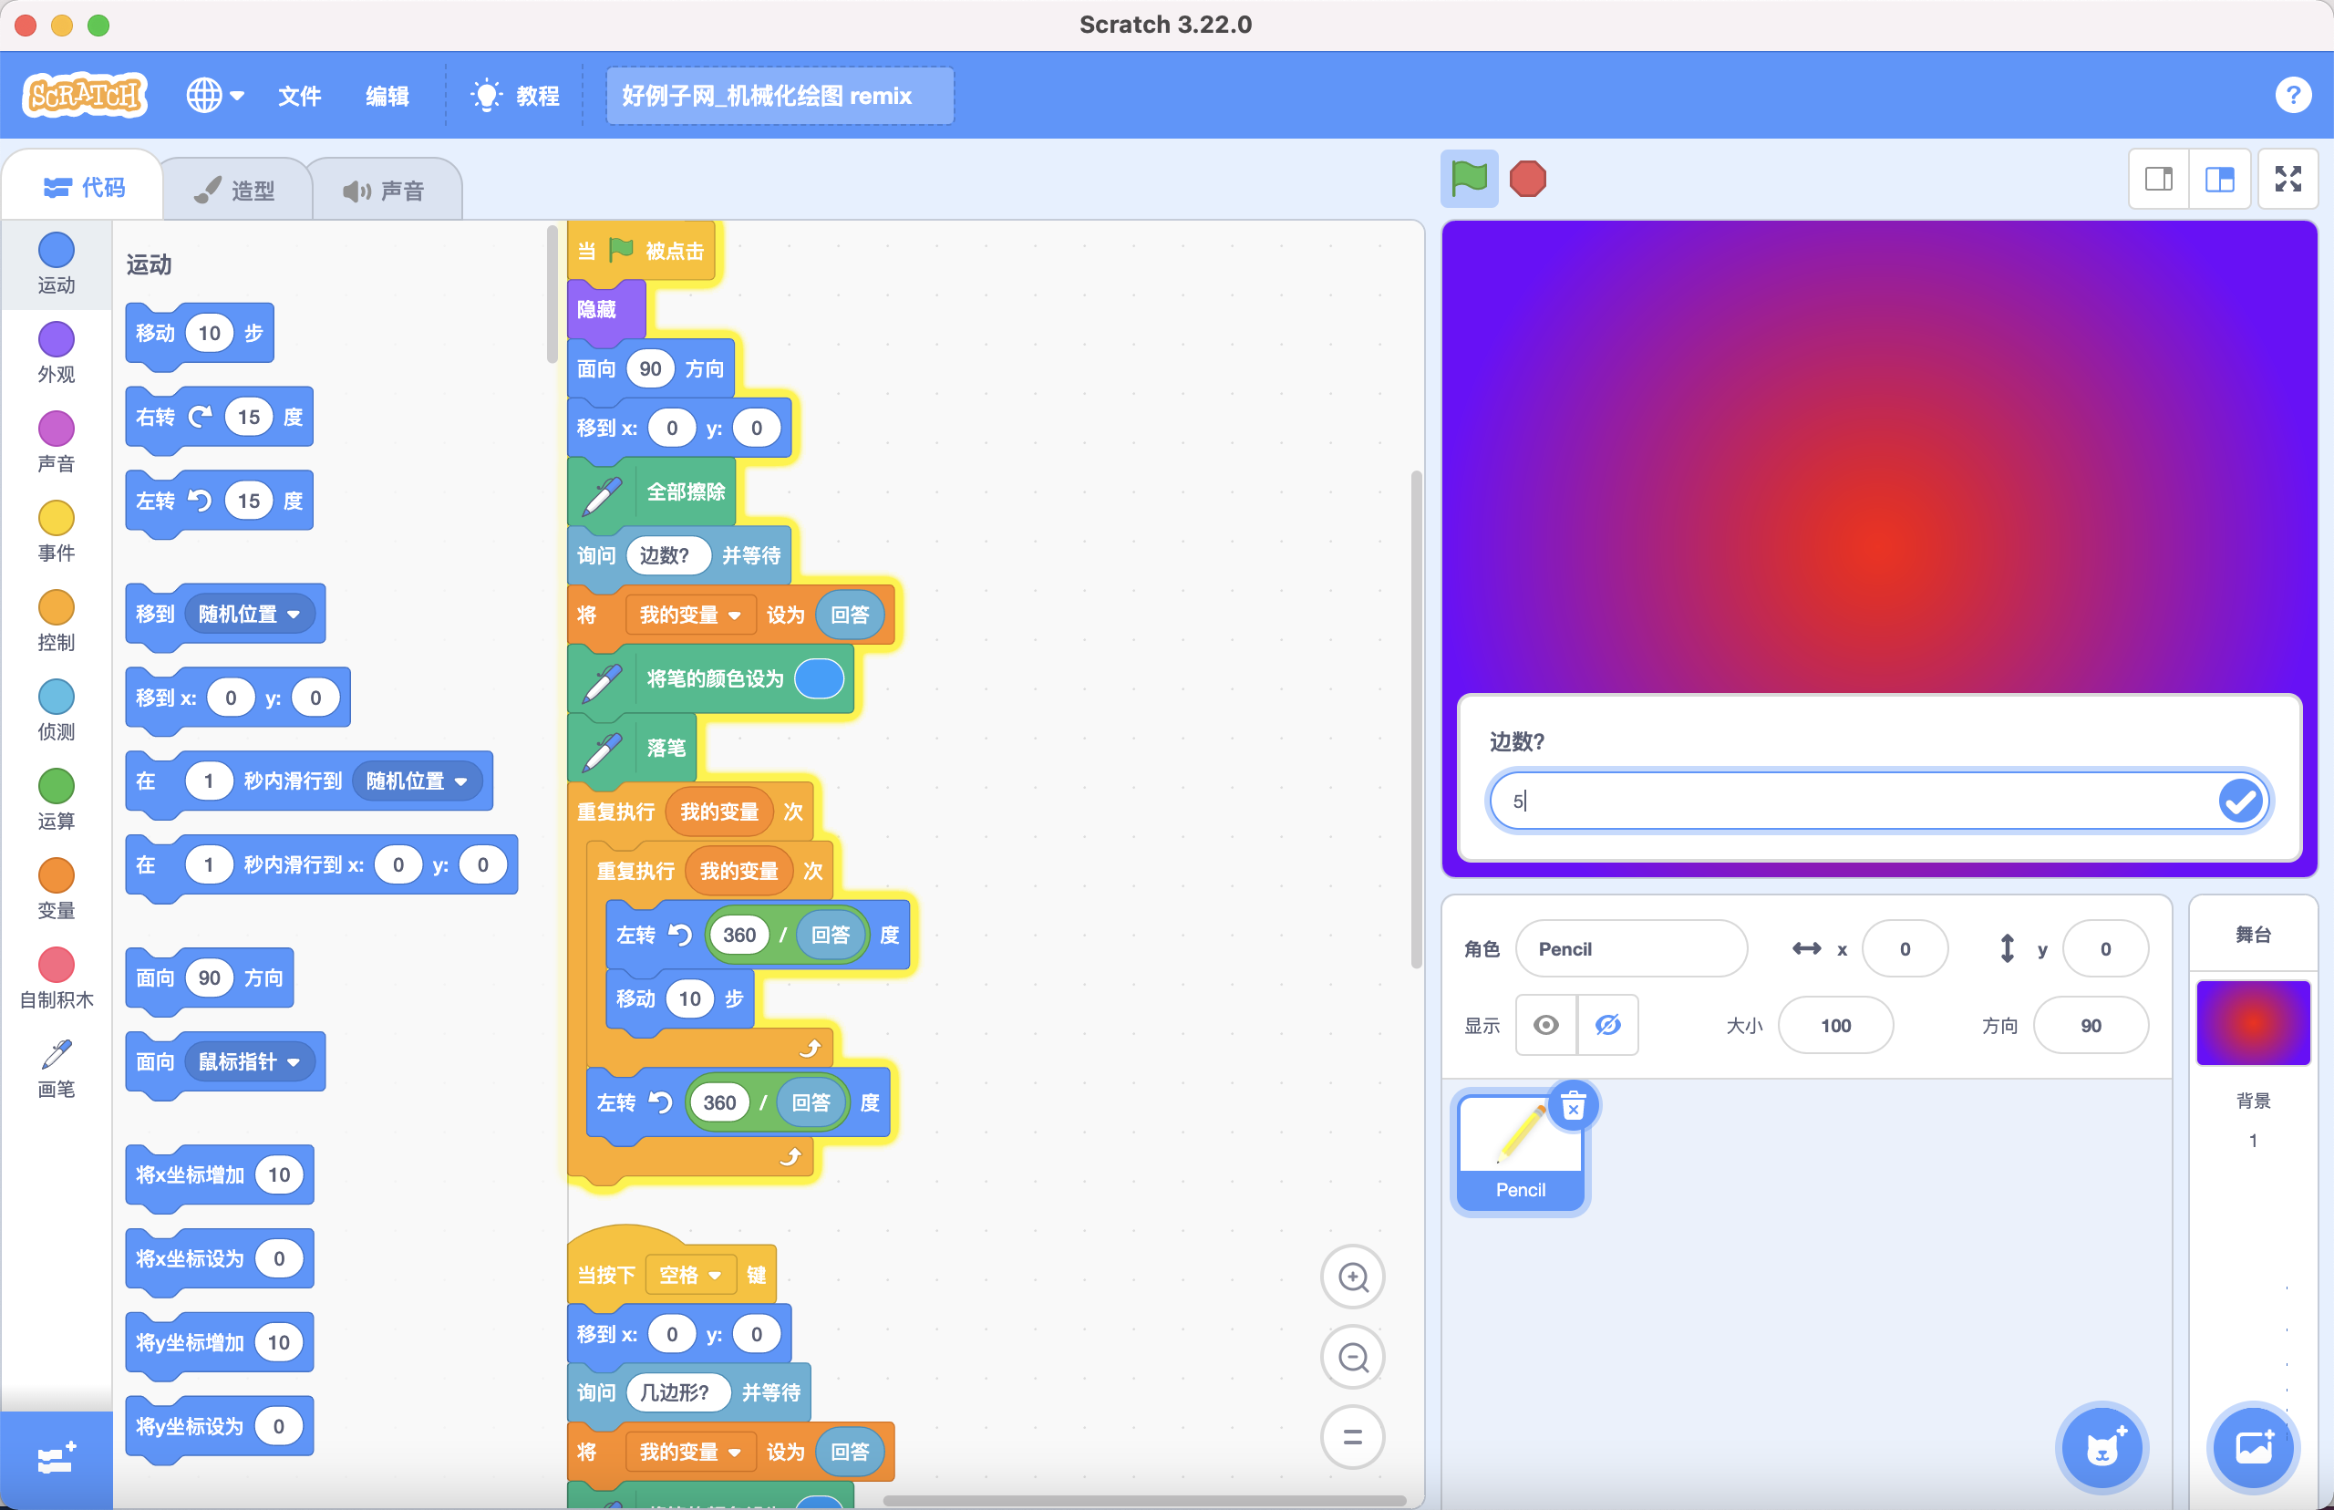Viewport: 2334px width, 1510px height.
Task: Edit the sprite 方向 direction field
Action: tap(2090, 1025)
